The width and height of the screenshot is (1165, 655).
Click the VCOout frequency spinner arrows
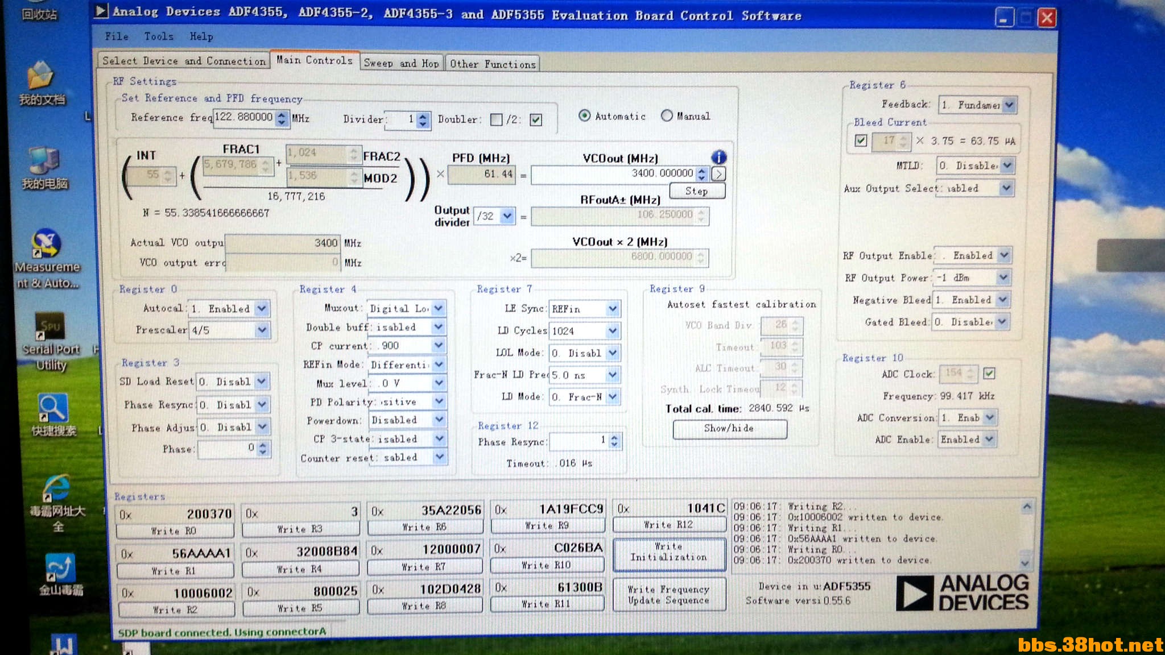pos(702,174)
